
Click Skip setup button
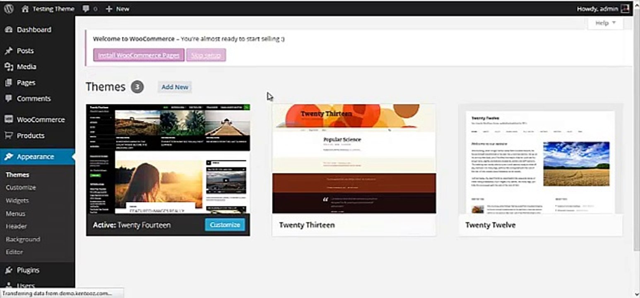pyautogui.click(x=206, y=55)
